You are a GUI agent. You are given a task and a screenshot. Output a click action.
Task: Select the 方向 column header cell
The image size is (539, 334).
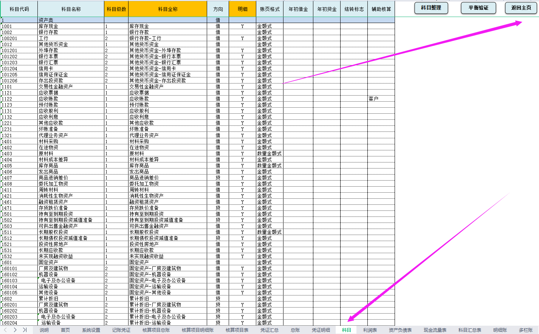click(x=218, y=9)
